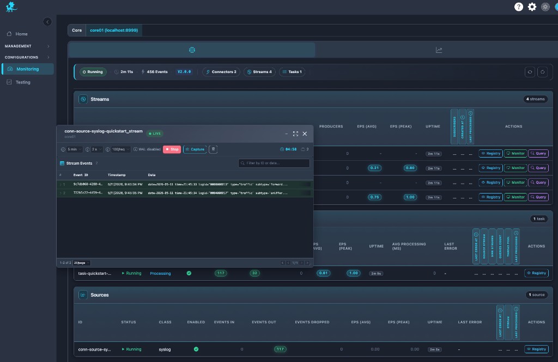
Task: Click the info icon beside WAL disabled
Action: click(135, 149)
